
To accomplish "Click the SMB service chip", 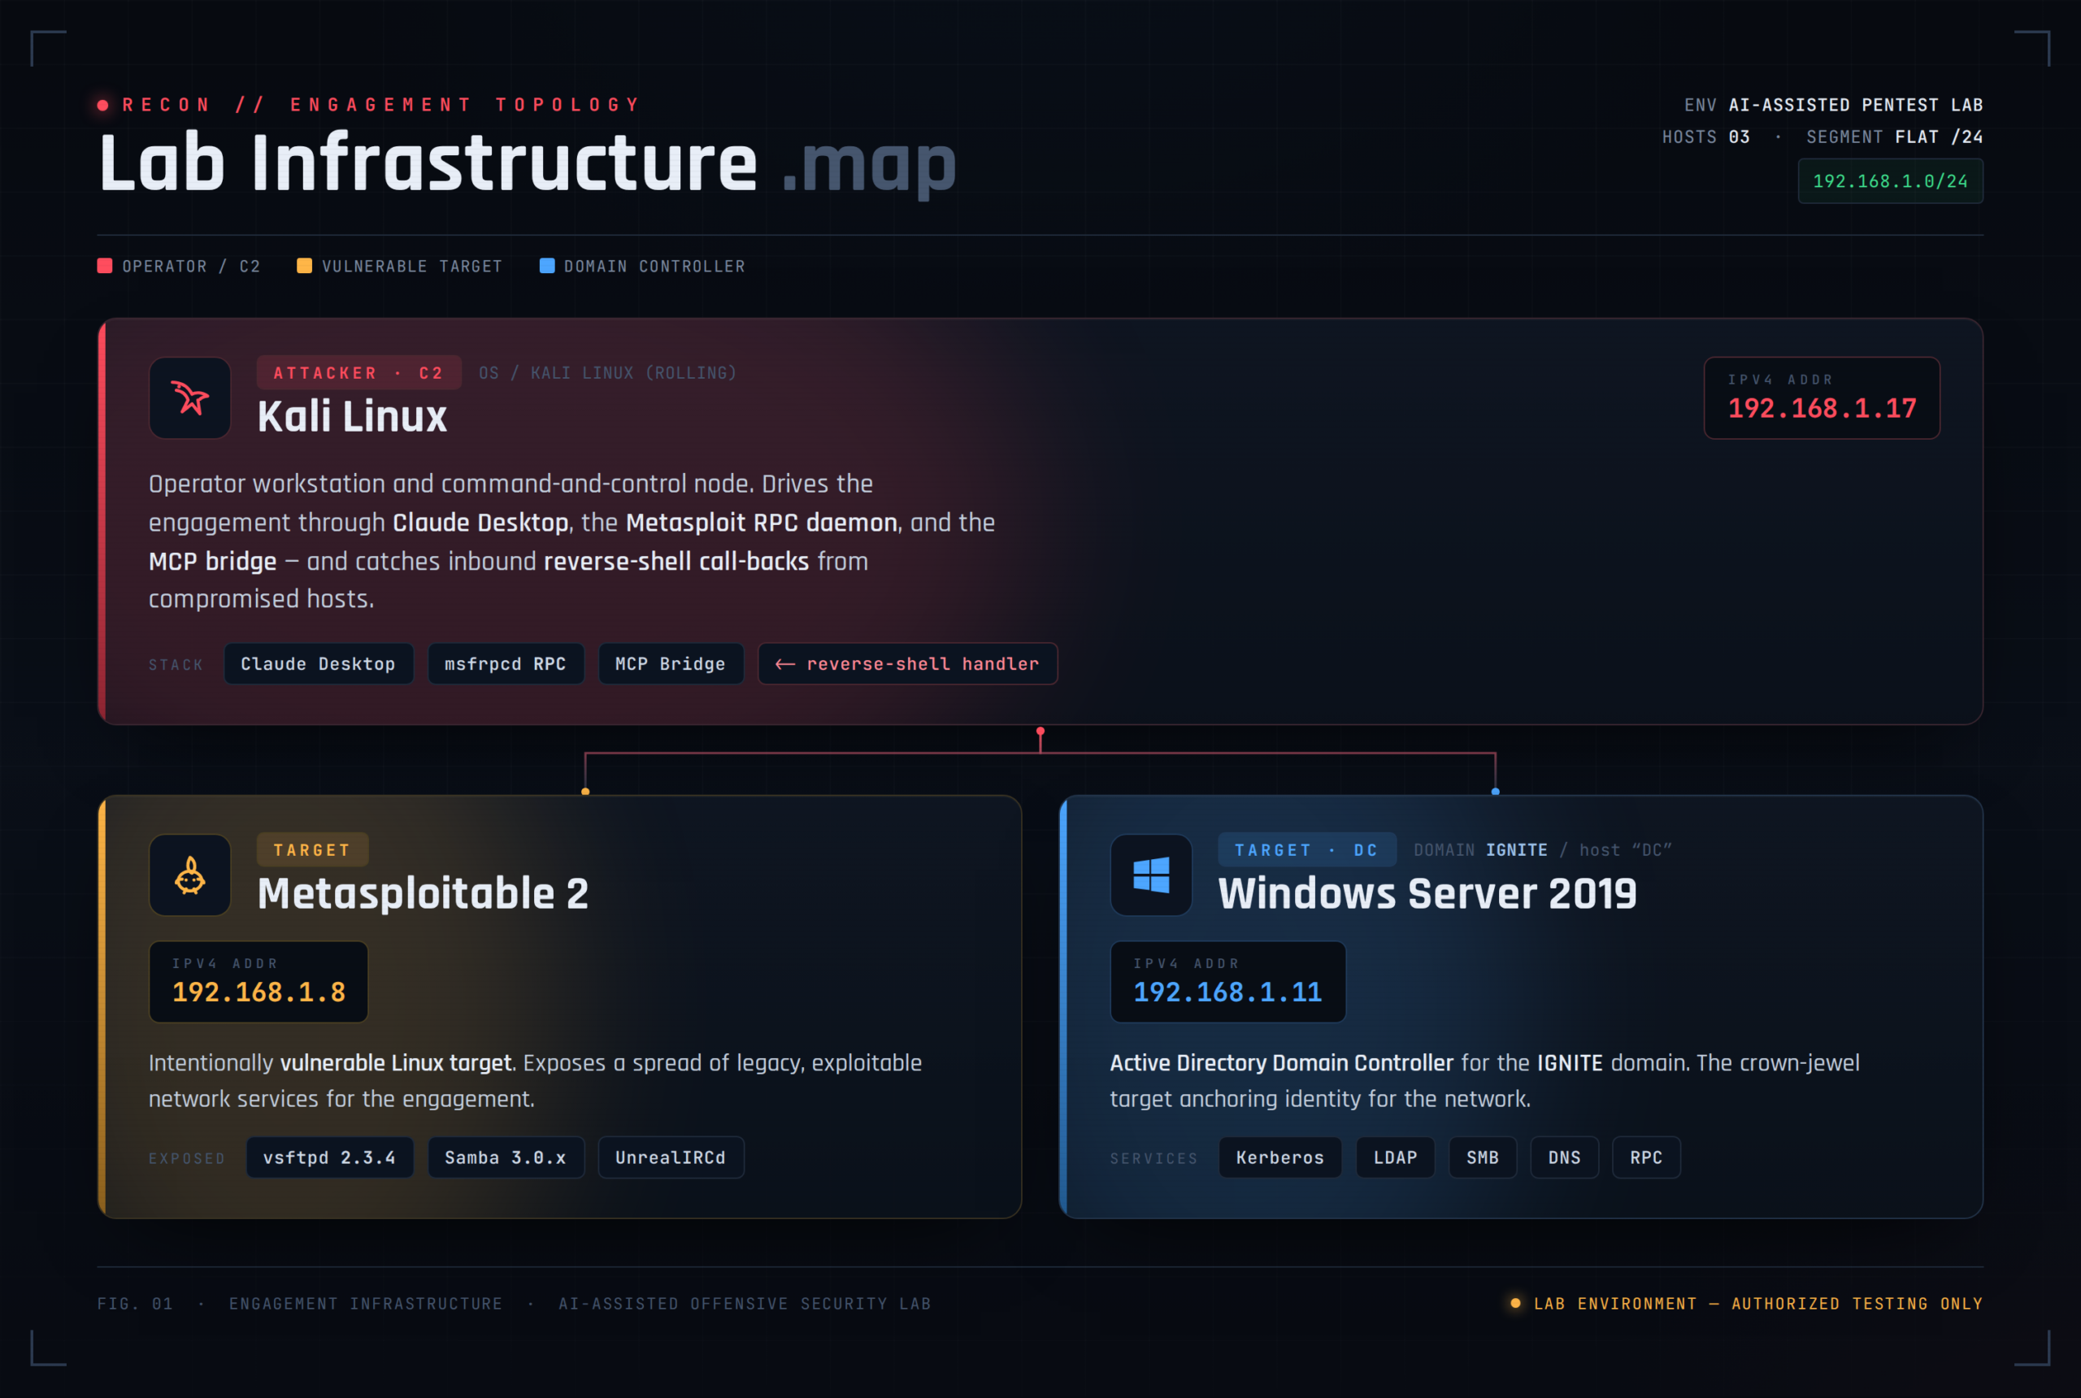I will pos(1483,1157).
